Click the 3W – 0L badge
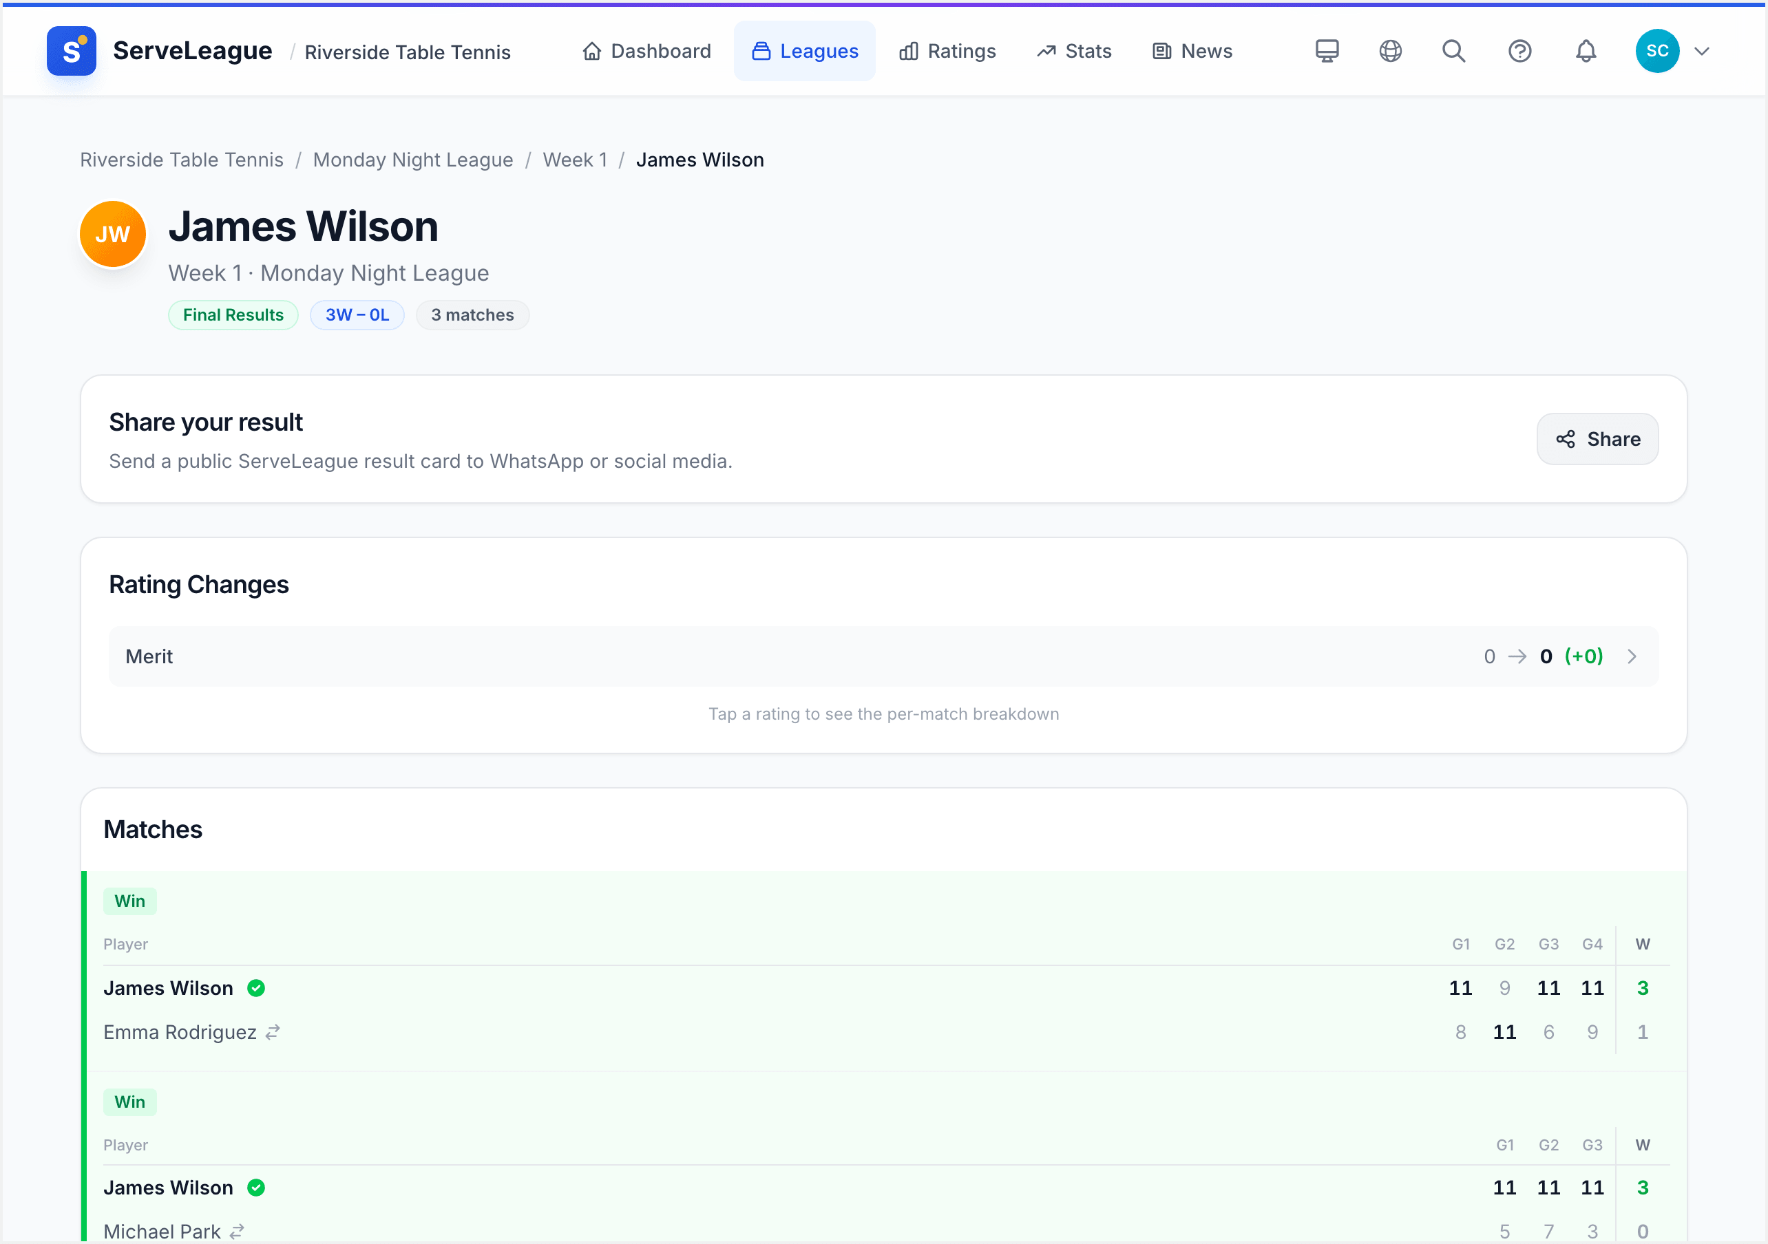 (x=357, y=315)
